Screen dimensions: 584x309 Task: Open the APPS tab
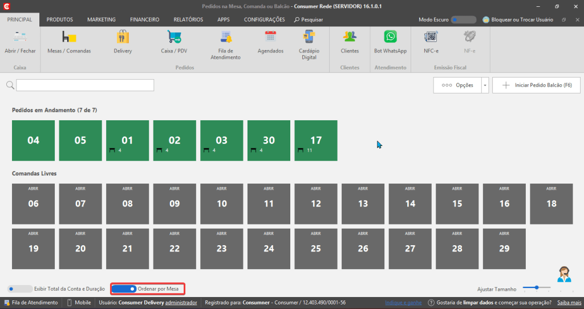224,20
